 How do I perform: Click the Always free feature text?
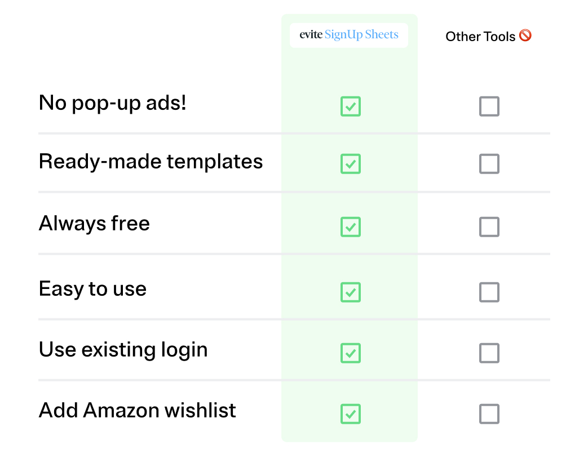(x=95, y=224)
